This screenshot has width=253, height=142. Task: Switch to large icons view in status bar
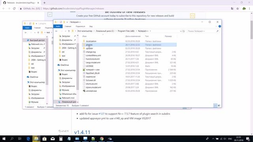coord(219,106)
